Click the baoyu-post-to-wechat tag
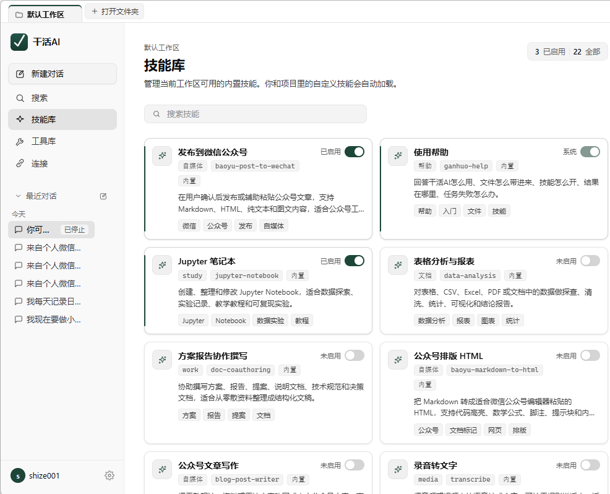 click(x=255, y=167)
